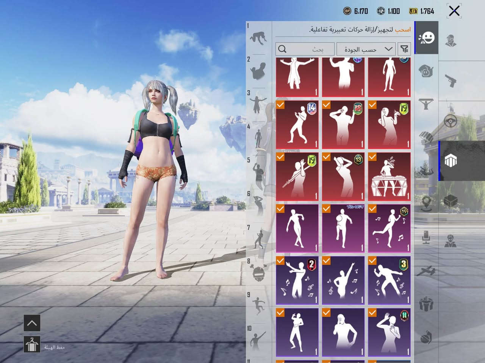Viewport: 485px width, 363px height.
Task: Click the filter funnel icon
Action: coord(405,49)
